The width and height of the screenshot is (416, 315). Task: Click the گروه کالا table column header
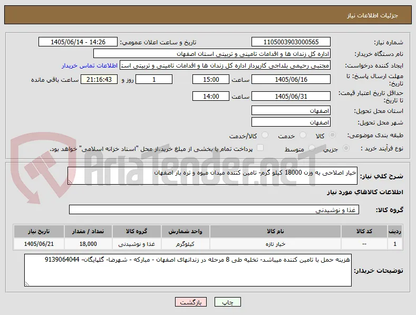tap(137, 231)
